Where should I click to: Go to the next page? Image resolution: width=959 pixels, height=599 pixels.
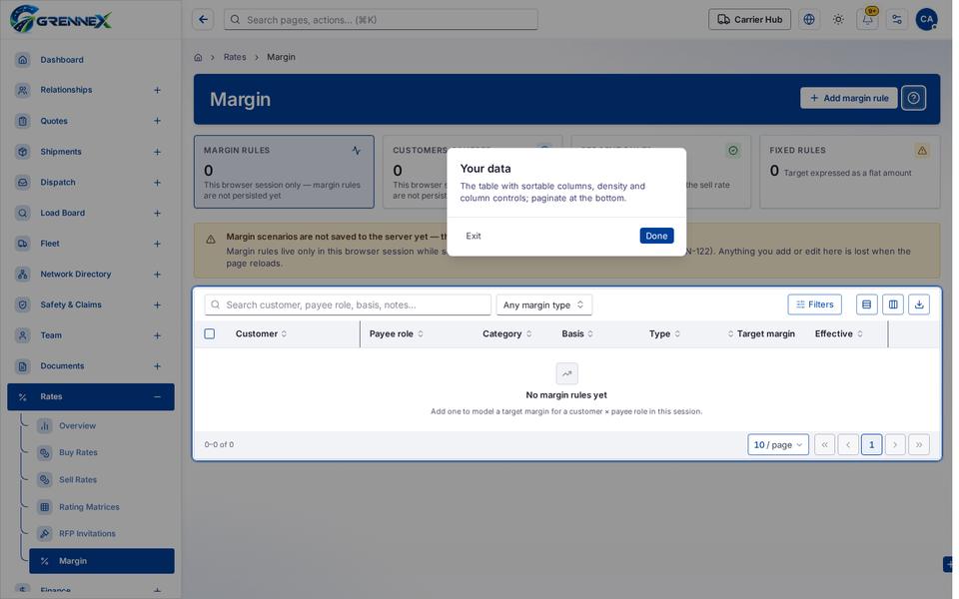tap(895, 444)
